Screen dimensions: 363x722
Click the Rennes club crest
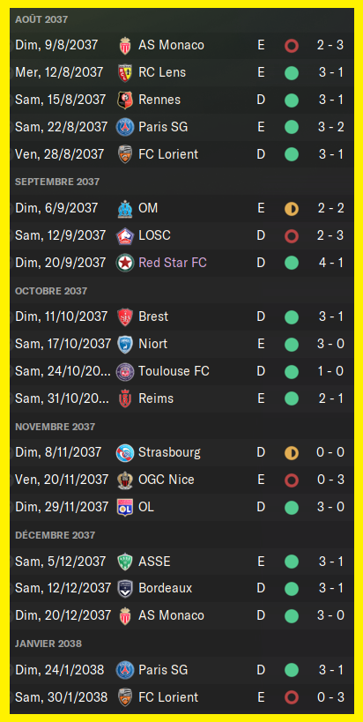click(125, 100)
